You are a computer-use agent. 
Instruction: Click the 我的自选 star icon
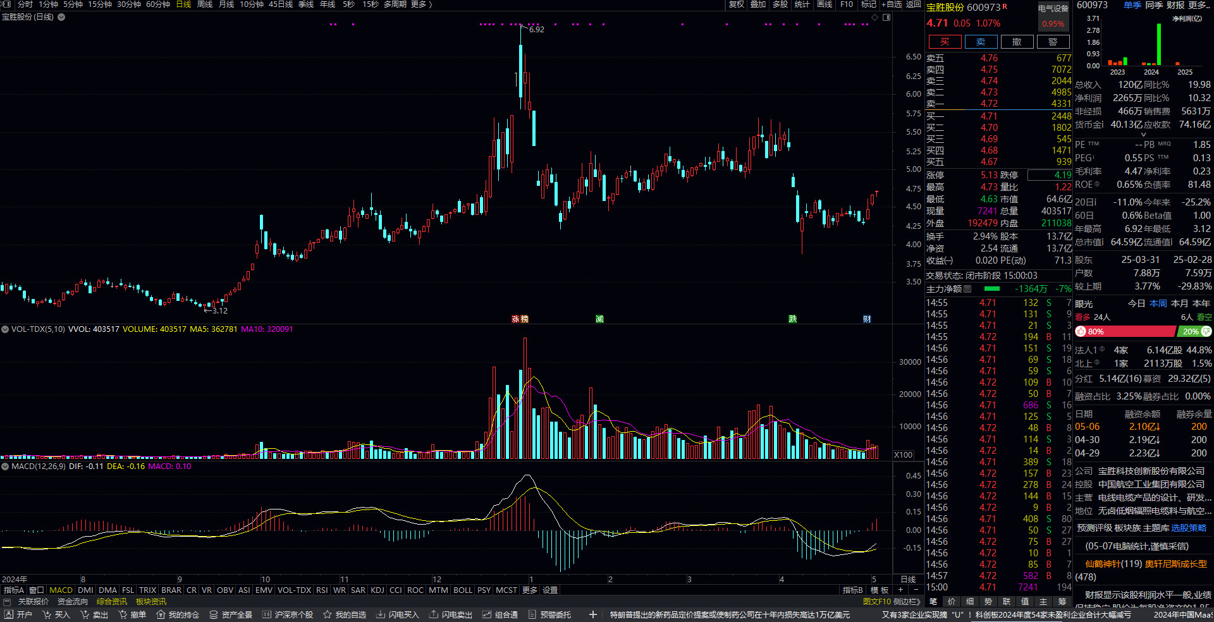[328, 614]
